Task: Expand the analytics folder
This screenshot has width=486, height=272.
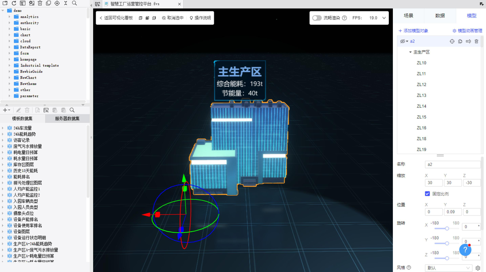Action: click(10, 17)
